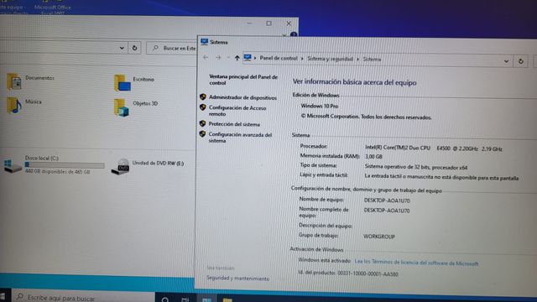Open Administrador de dispositivos
The width and height of the screenshot is (537, 302).
pyautogui.click(x=242, y=97)
